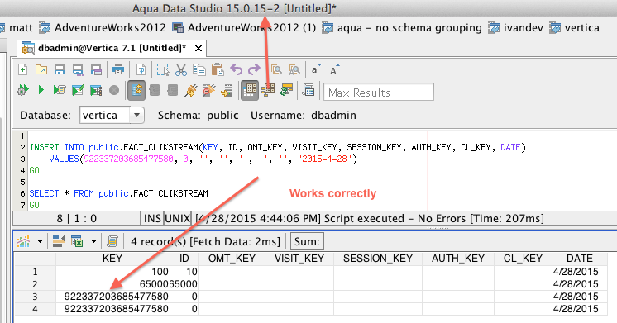This screenshot has height=323, width=617.
Task: Expand the chart icon dropdown arrow
Action: [40, 242]
